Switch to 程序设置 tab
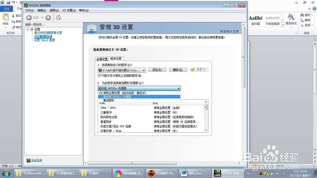Screen dimensions: 317x178 coord(116,59)
